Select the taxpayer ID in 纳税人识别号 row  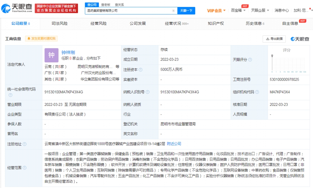[x=180, y=92]
